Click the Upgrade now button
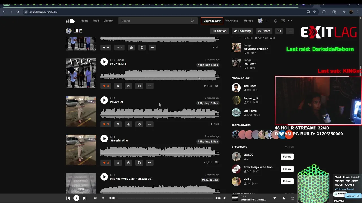The image size is (362, 203). [x=212, y=21]
